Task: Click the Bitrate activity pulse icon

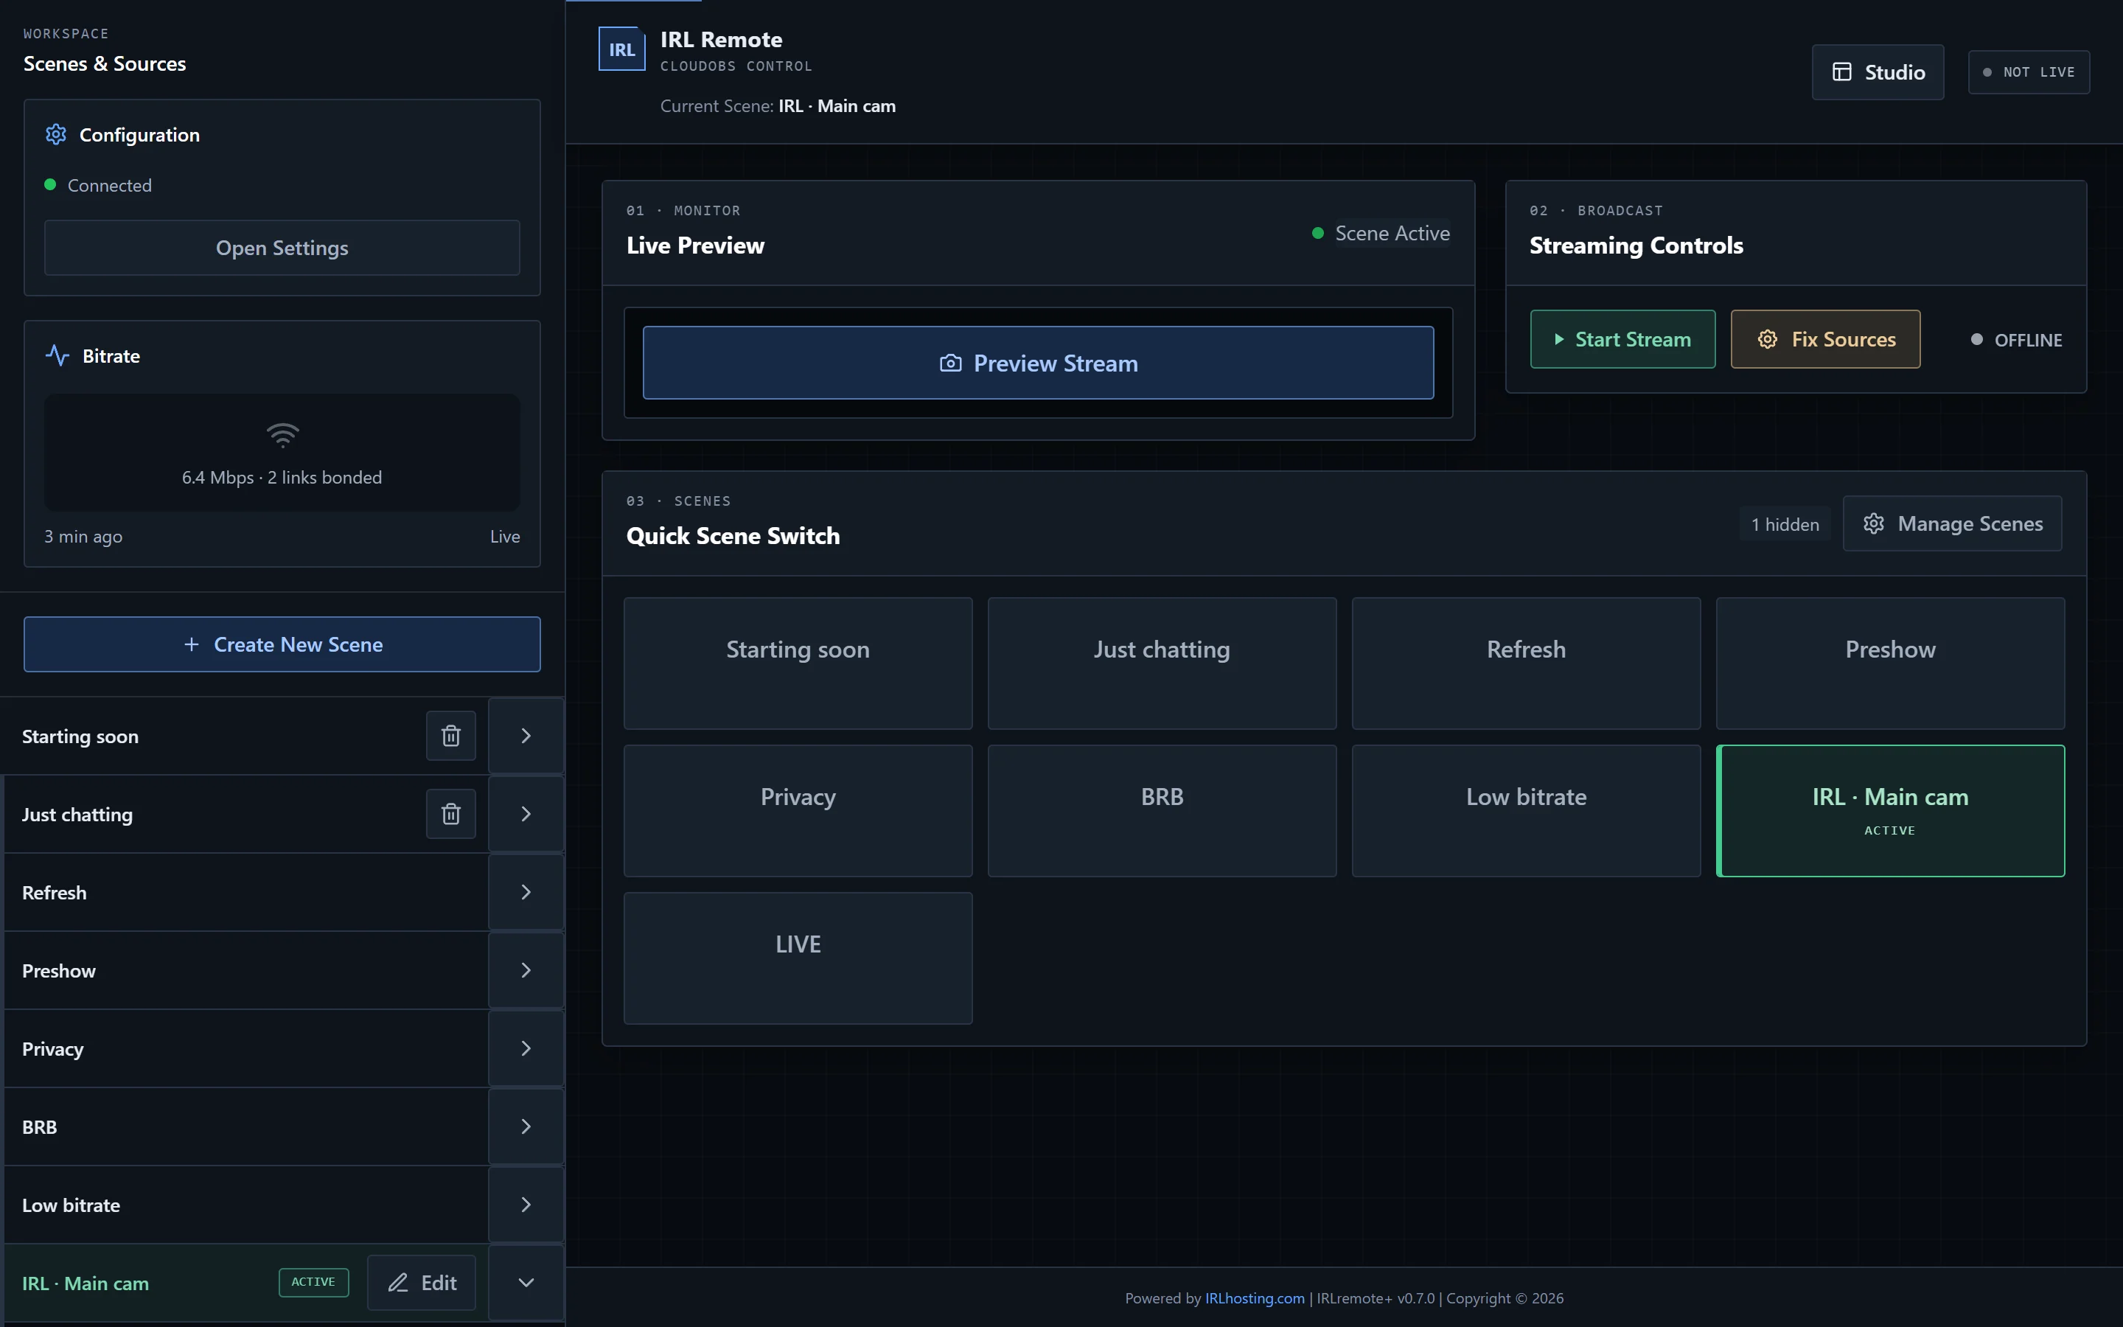Action: point(57,355)
